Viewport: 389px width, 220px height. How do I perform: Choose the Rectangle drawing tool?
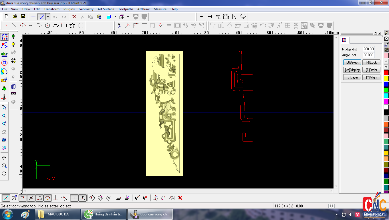[64, 25]
